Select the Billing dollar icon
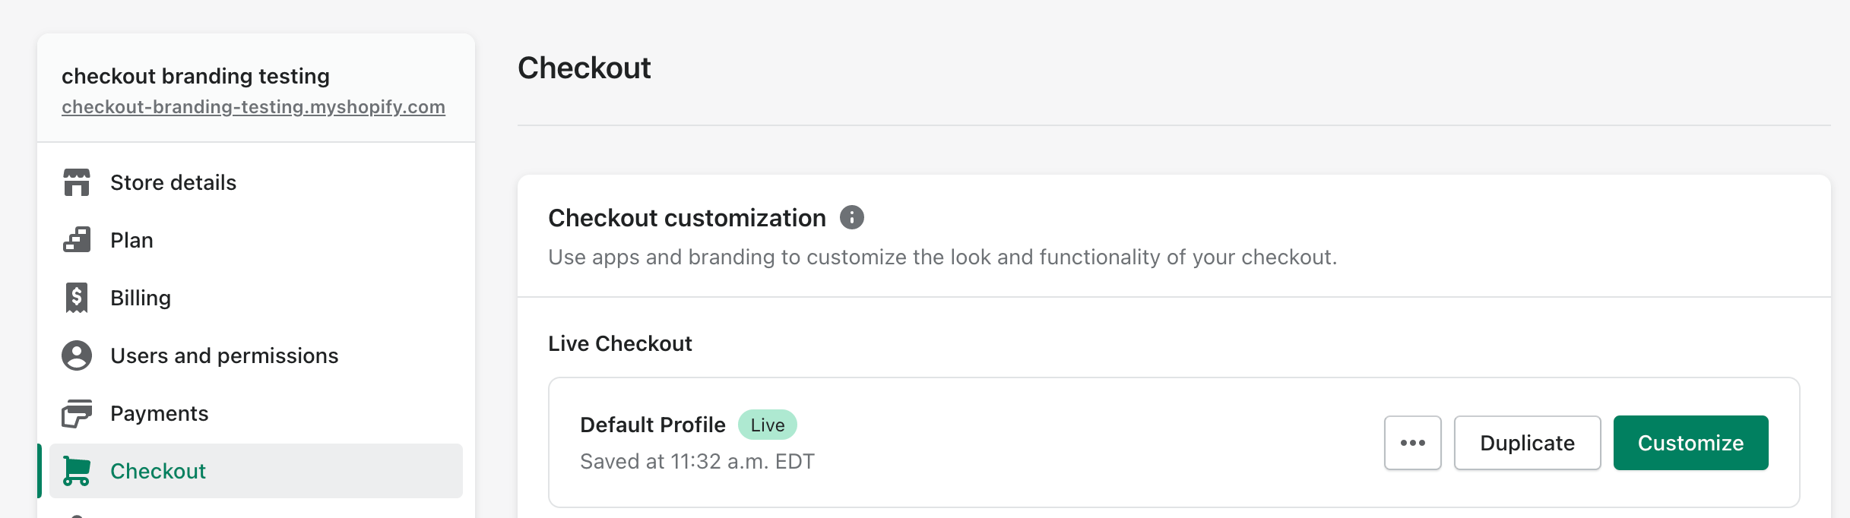 click(77, 298)
